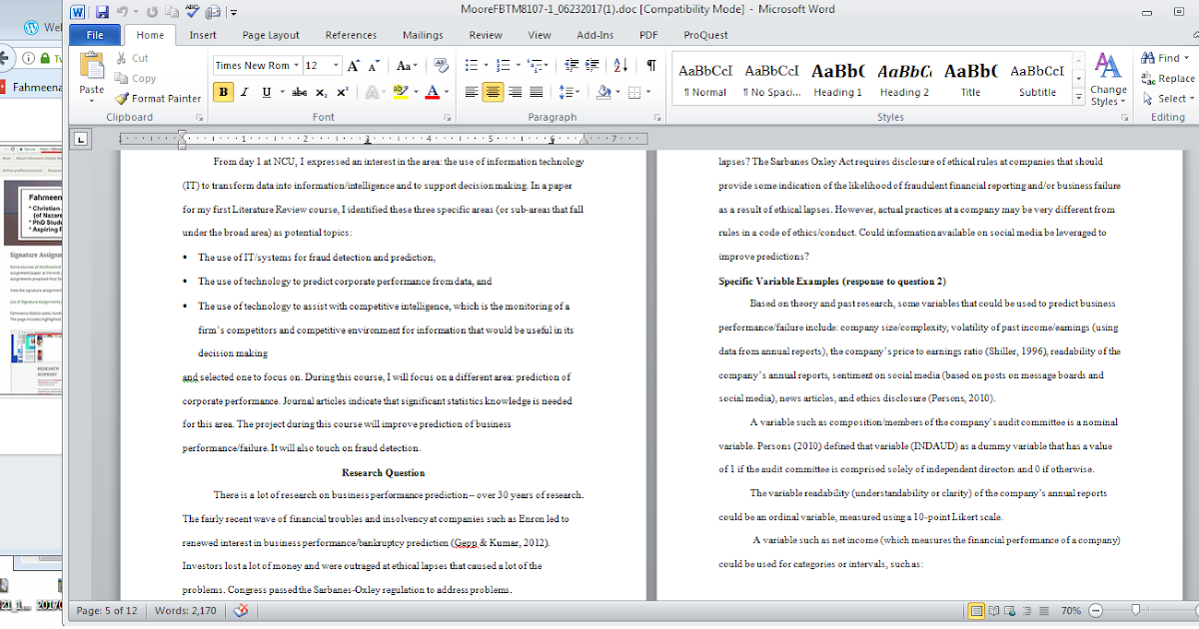This screenshot has width=1199, height=629.
Task: Open the Times New Roman font name dropdown
Action: click(296, 66)
